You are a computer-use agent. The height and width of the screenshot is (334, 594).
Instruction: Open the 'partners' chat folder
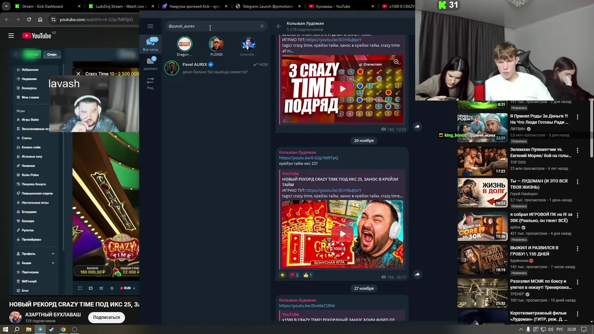point(150,64)
